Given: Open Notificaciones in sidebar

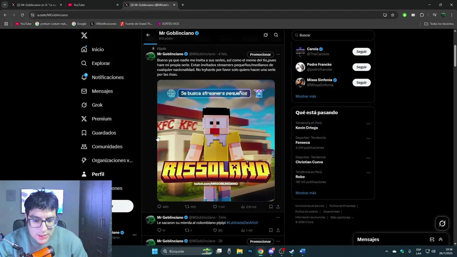Looking at the screenshot, I should (102, 77).
